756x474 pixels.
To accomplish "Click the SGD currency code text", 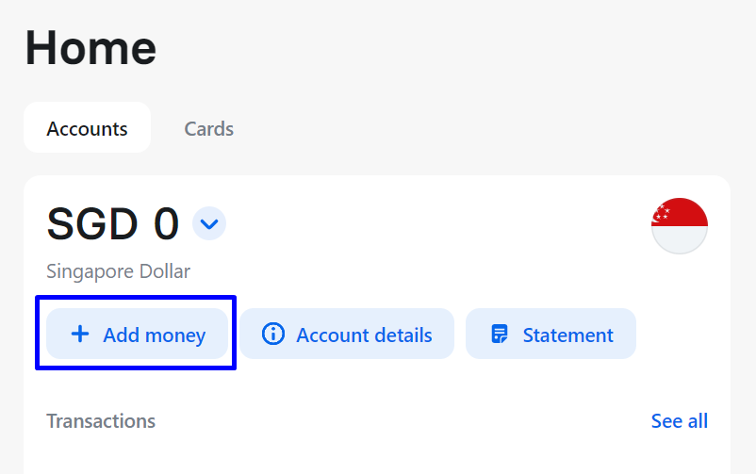I will (x=92, y=223).
